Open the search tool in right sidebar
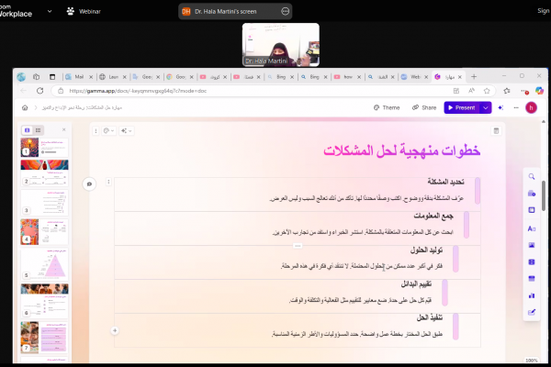 click(532, 176)
